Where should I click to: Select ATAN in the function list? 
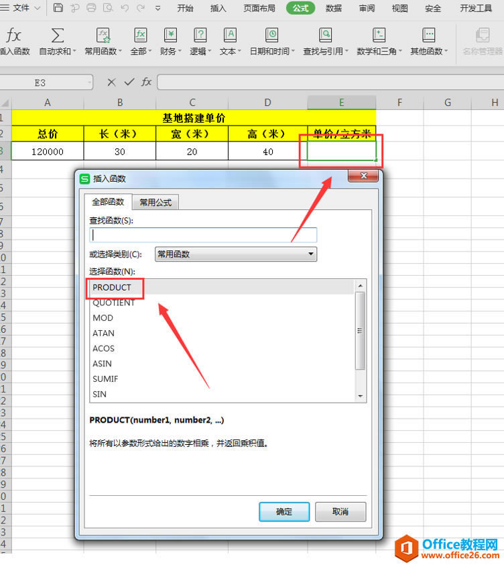[x=221, y=333]
